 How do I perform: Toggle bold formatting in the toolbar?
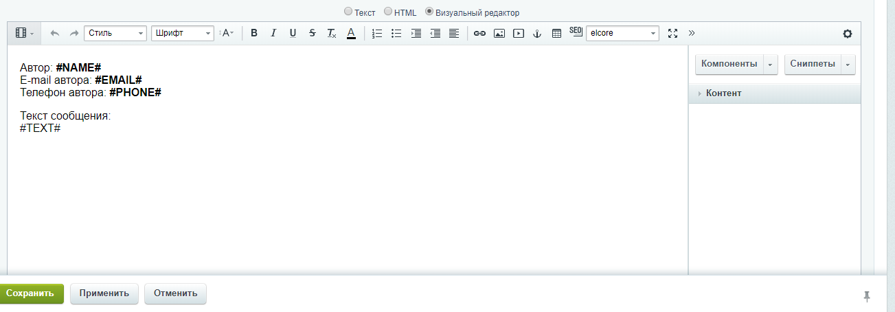click(254, 33)
